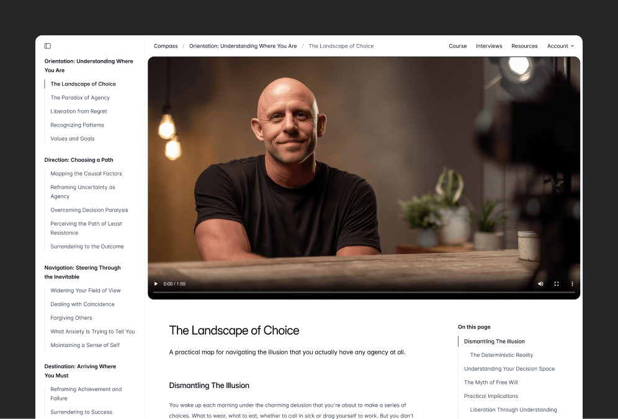Image resolution: width=618 pixels, height=419 pixels.
Task: Go to Resources page
Action: pyautogui.click(x=524, y=46)
